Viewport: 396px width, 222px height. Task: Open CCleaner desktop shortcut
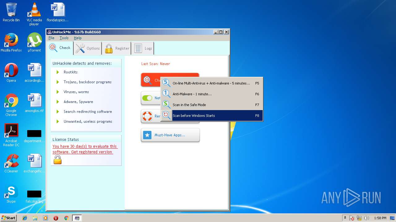tap(11, 163)
